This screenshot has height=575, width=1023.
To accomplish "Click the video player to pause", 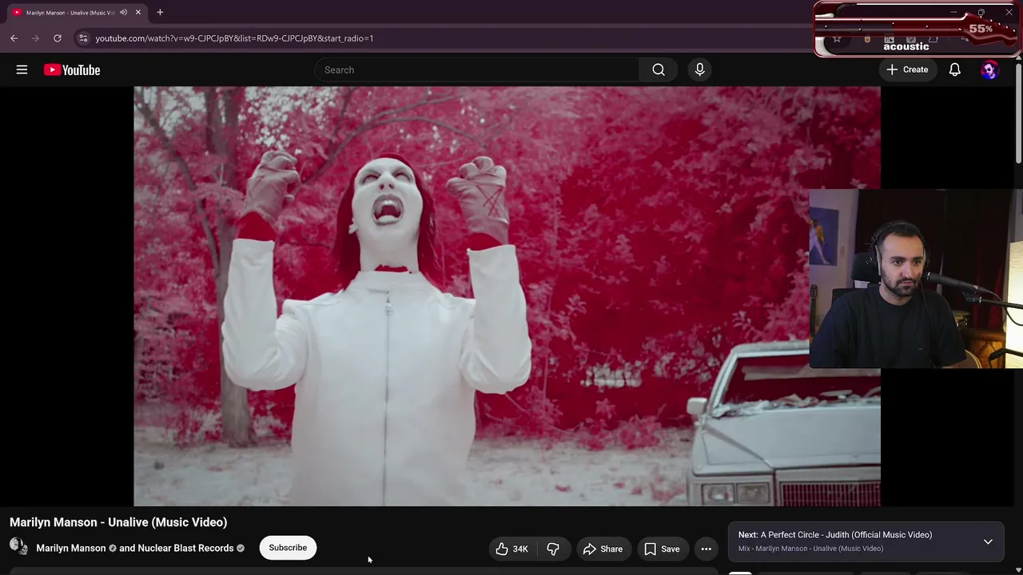I will pyautogui.click(x=507, y=296).
